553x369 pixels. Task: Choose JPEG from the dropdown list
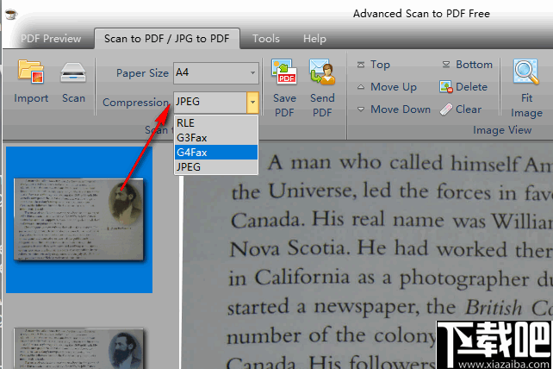(216, 166)
